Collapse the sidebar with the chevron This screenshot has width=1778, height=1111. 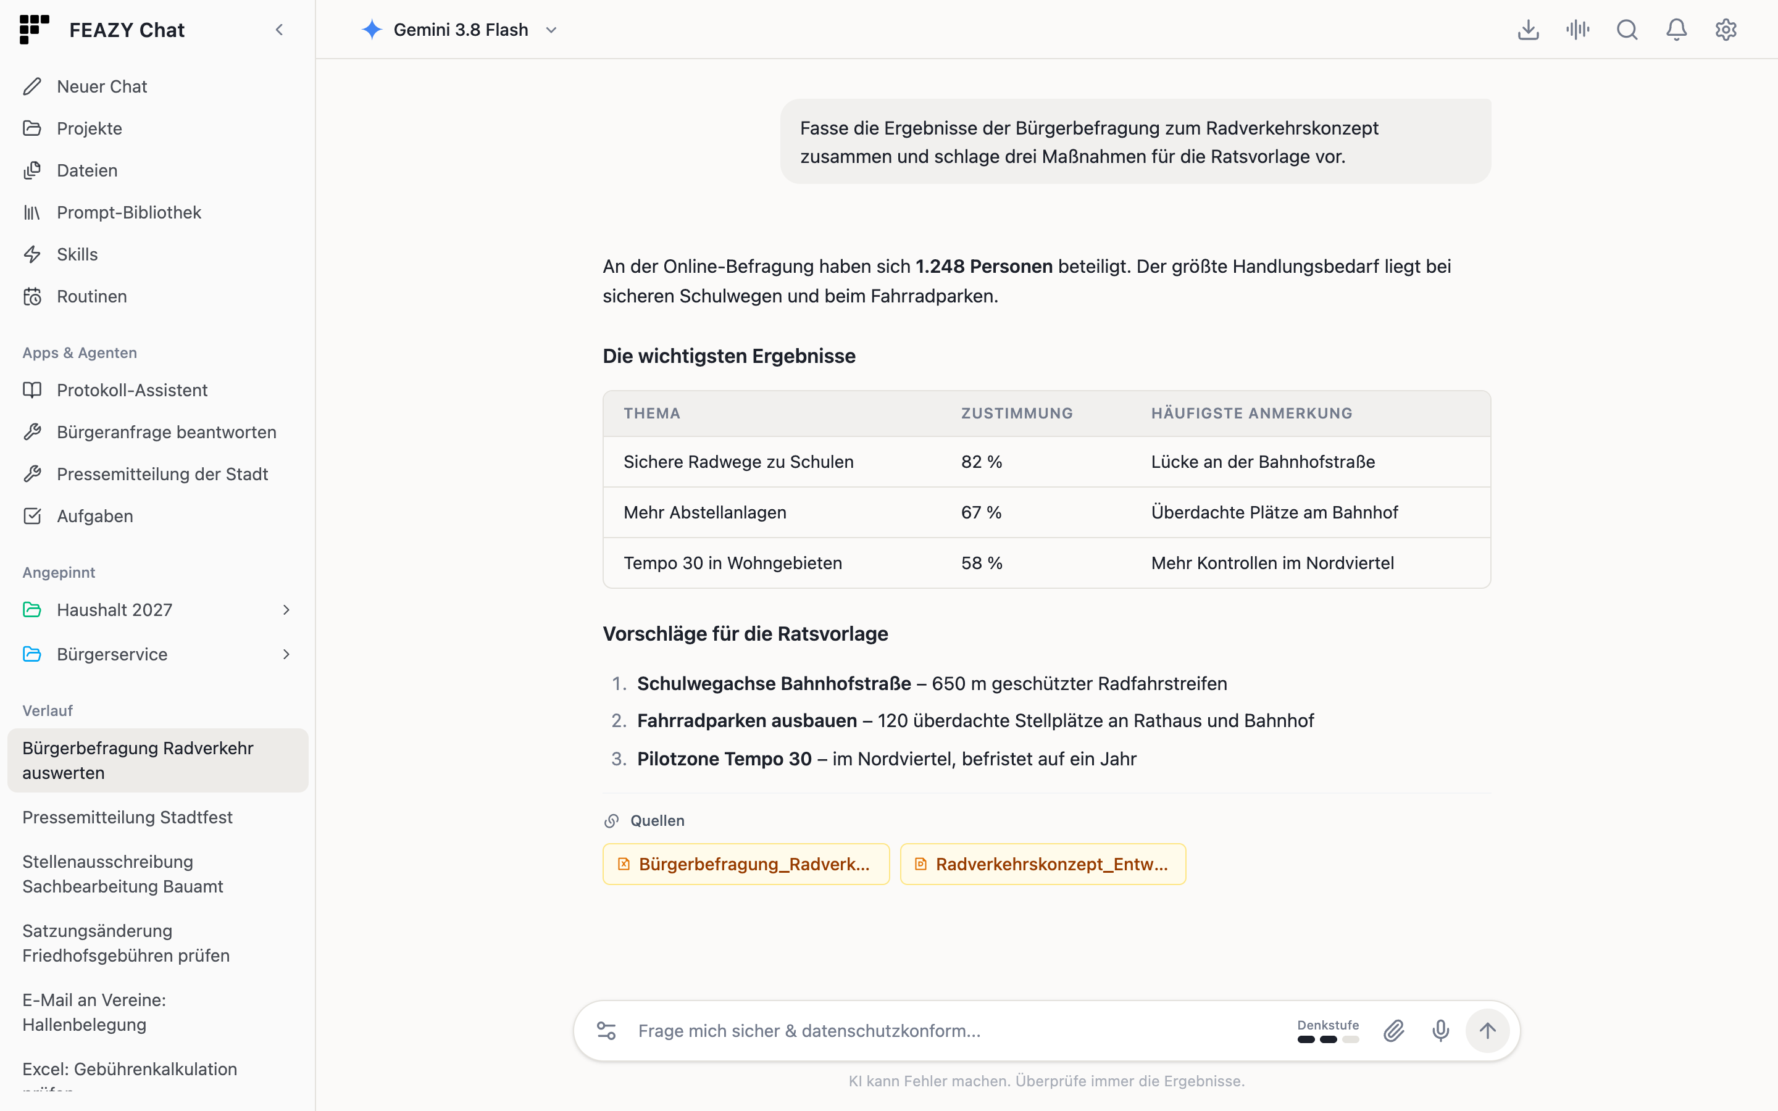tap(279, 30)
